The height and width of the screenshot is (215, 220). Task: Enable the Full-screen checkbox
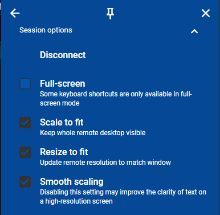click(x=25, y=84)
